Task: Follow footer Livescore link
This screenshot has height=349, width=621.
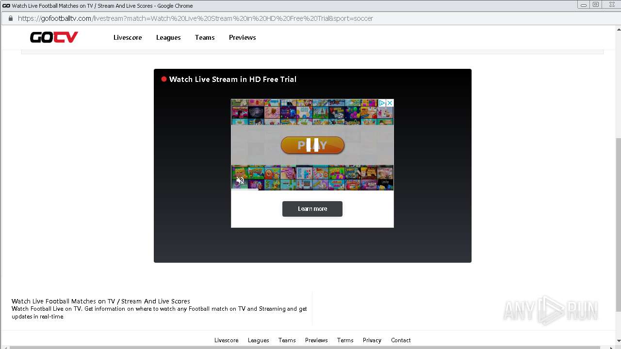Action: tap(227, 340)
